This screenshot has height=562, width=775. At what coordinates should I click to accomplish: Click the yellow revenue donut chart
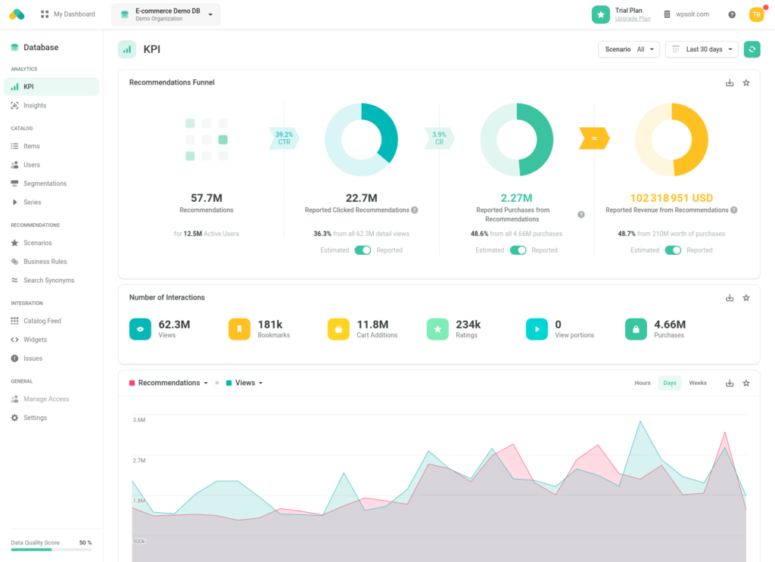[x=672, y=139]
